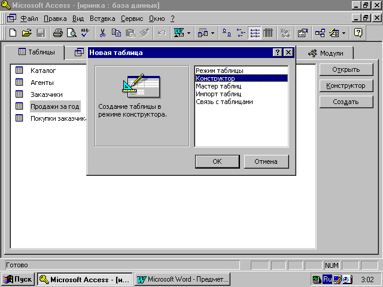
Task: Click the Открыть button
Action: pos(346,69)
